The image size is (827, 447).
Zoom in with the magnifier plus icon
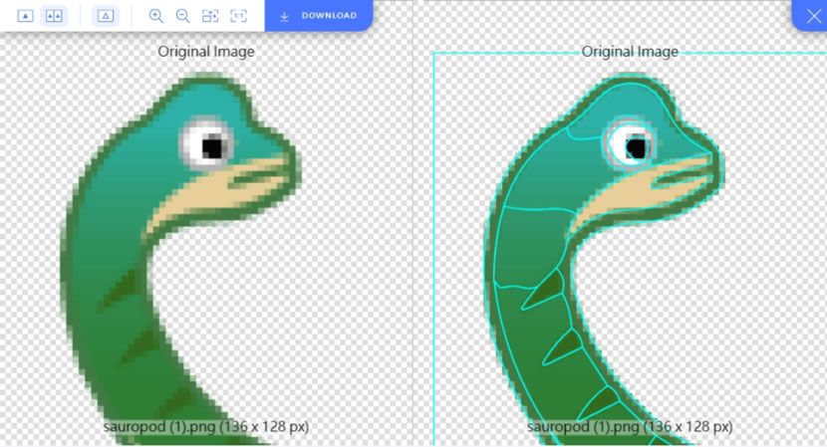pyautogui.click(x=155, y=16)
